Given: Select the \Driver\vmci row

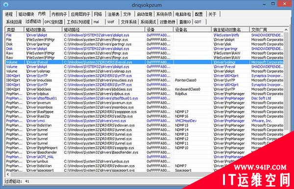Looking at the screenshot, I should (x=145, y=121).
